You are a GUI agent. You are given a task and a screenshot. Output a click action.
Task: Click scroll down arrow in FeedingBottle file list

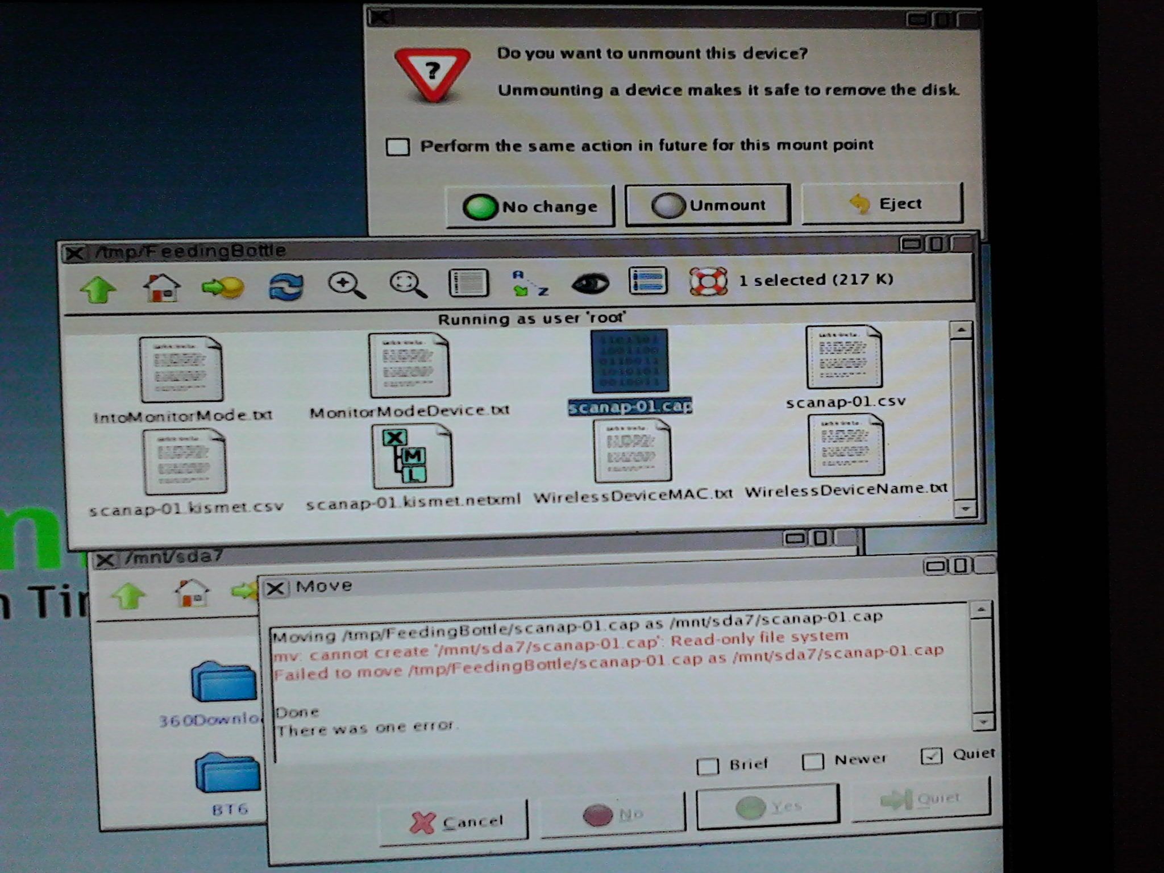point(965,509)
